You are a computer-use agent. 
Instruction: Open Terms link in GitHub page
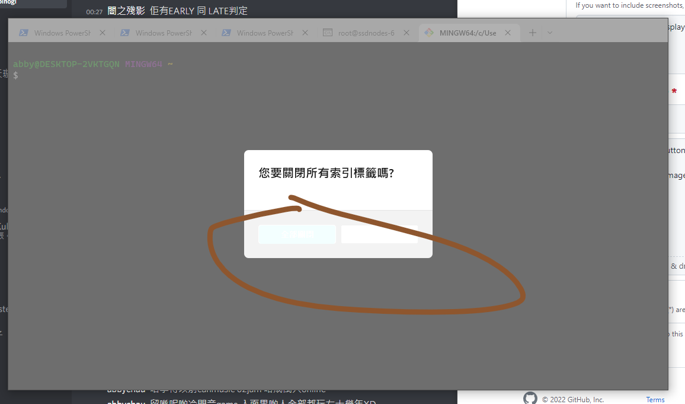tap(655, 400)
